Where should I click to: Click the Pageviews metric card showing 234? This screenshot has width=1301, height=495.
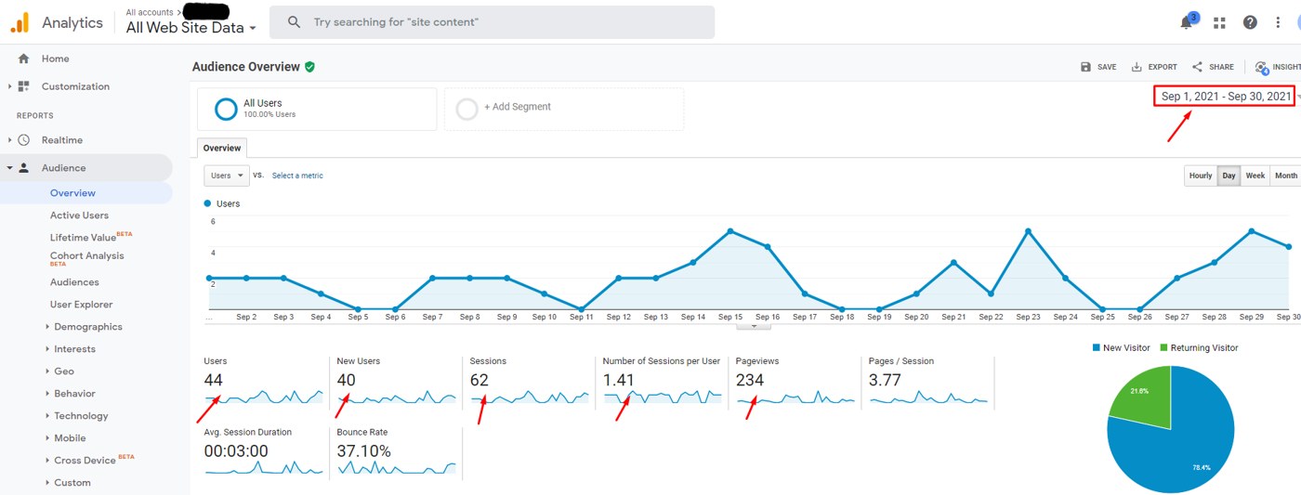point(795,381)
